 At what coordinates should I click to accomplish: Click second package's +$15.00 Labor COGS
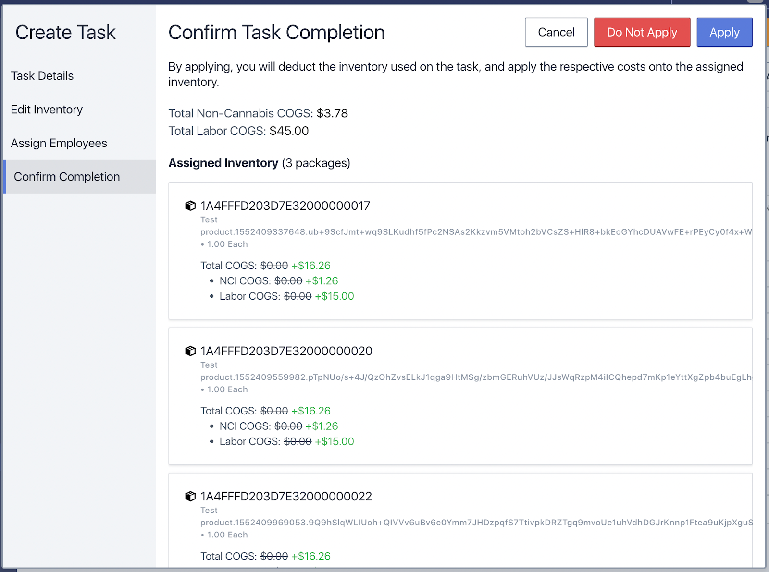(x=334, y=441)
